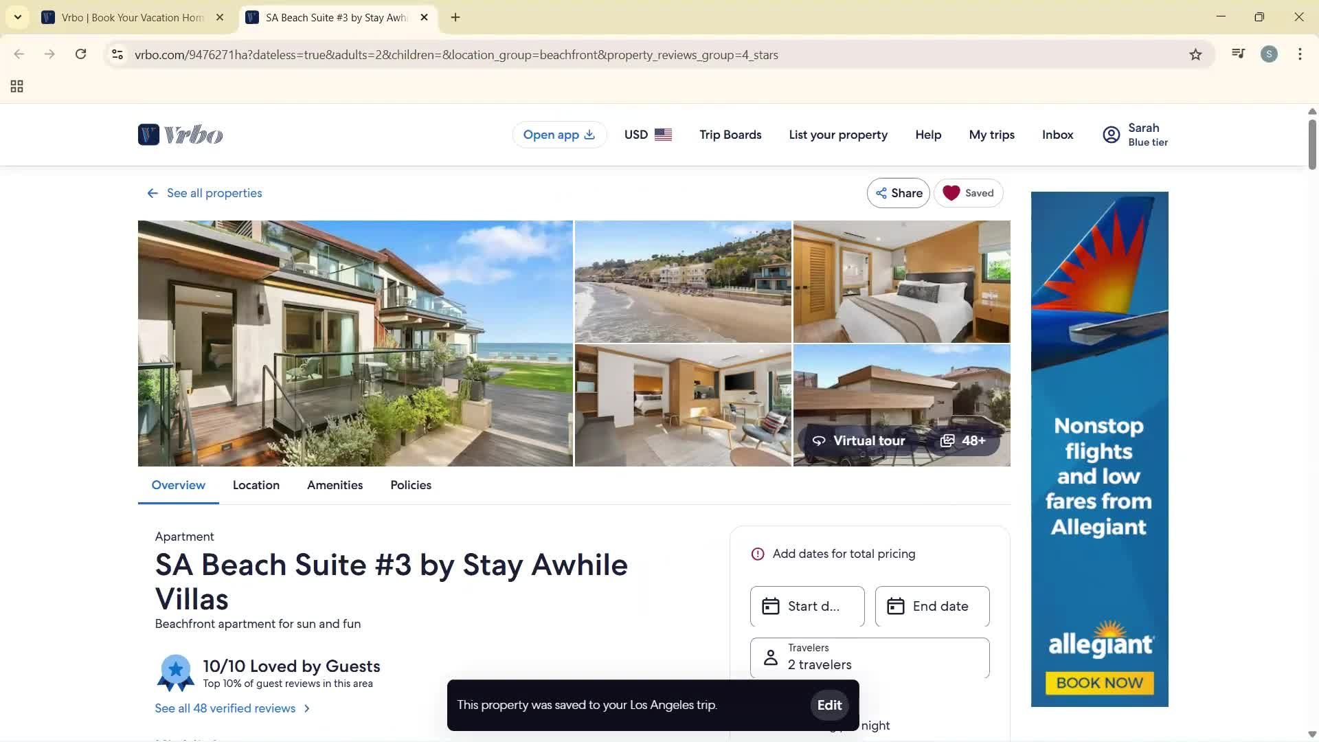Image resolution: width=1319 pixels, height=742 pixels.
Task: Switch to the Location tab
Action: tap(256, 485)
